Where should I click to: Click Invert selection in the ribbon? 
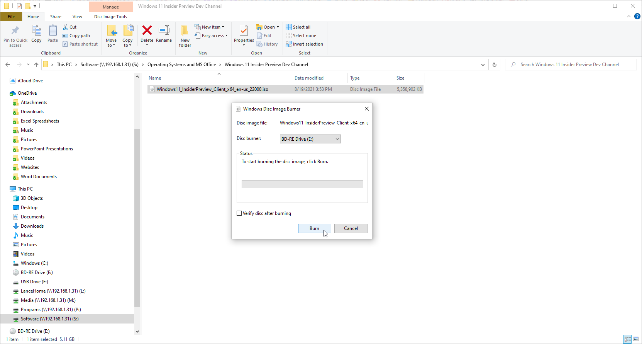click(305, 44)
